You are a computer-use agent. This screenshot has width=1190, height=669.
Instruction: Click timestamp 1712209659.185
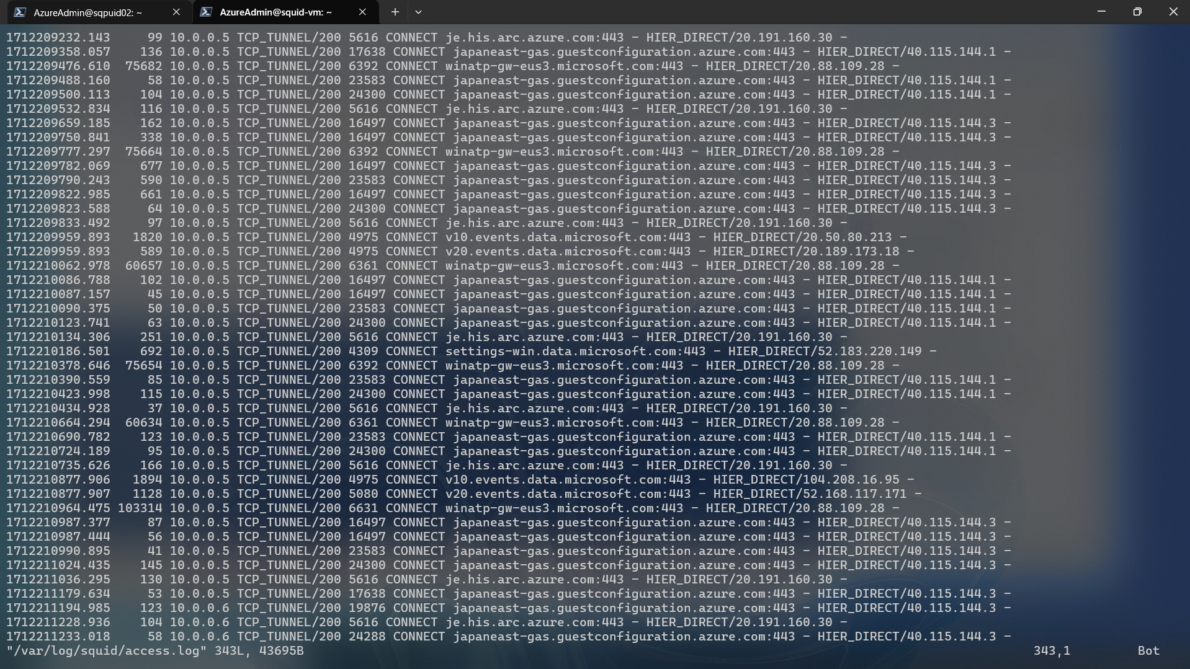click(58, 123)
